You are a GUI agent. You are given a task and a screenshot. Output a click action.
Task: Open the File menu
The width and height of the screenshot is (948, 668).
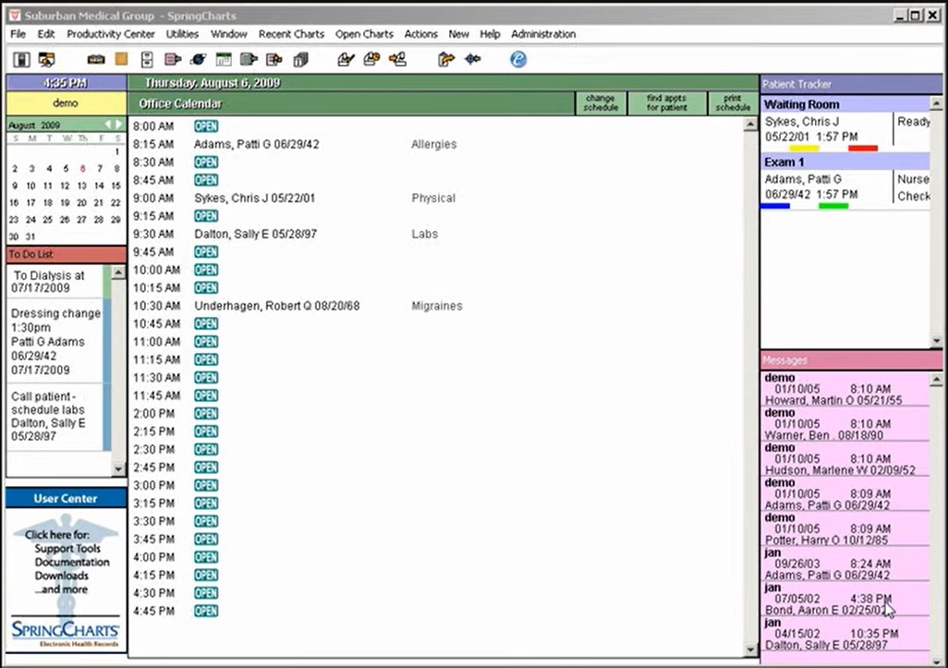[17, 34]
